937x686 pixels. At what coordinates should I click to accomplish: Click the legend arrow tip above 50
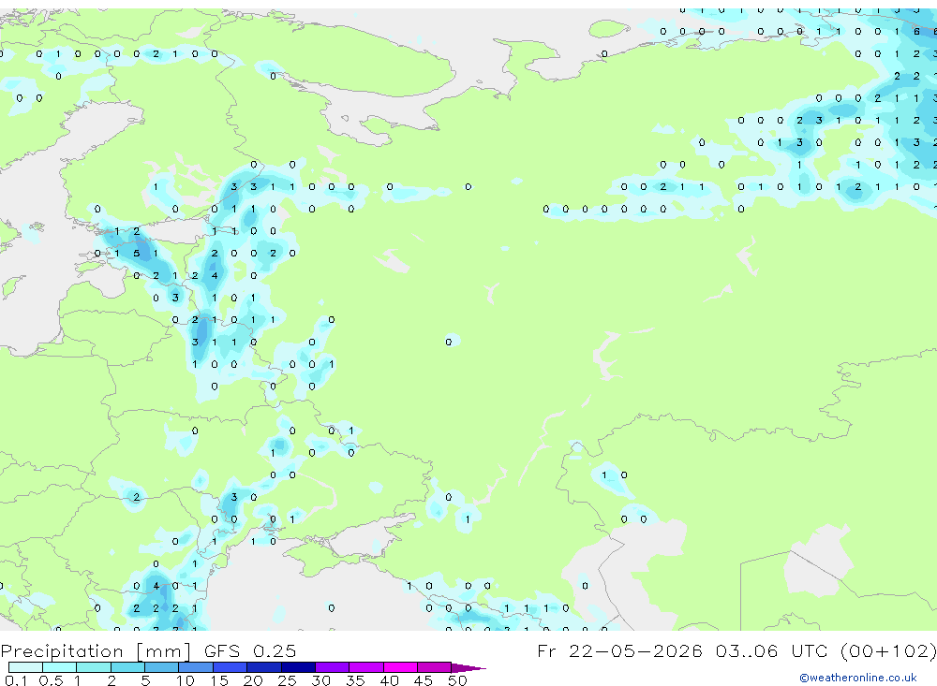468,667
